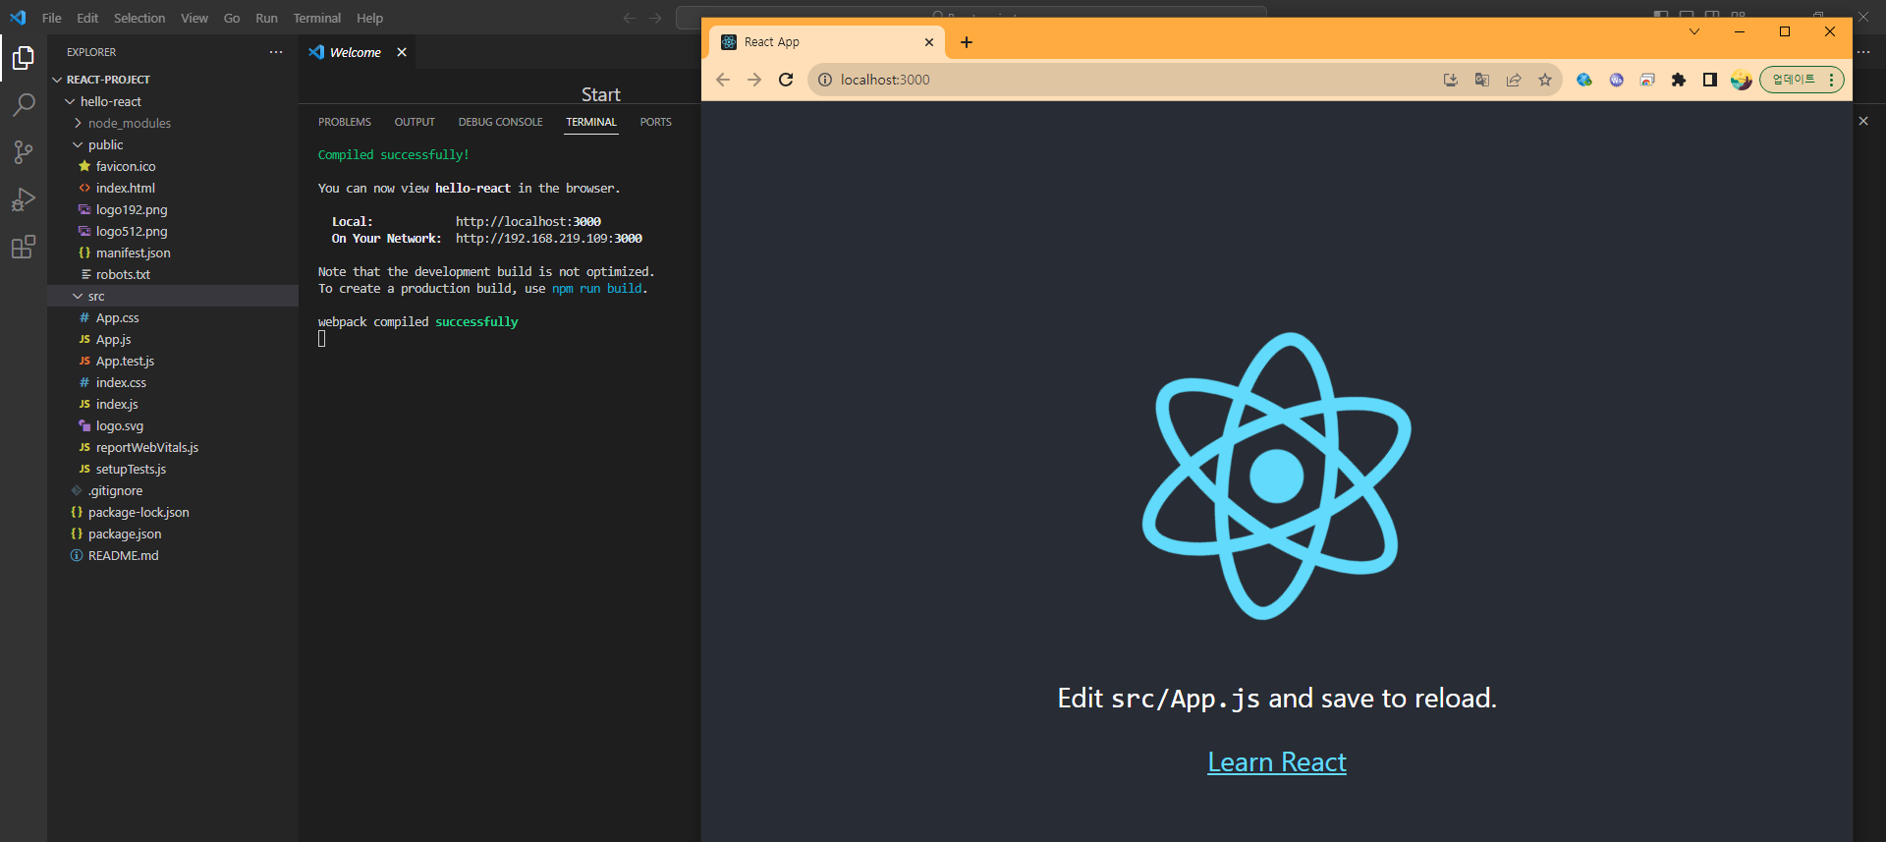This screenshot has width=1886, height=842.
Task: Open the Search view in activity bar
Action: click(24, 105)
